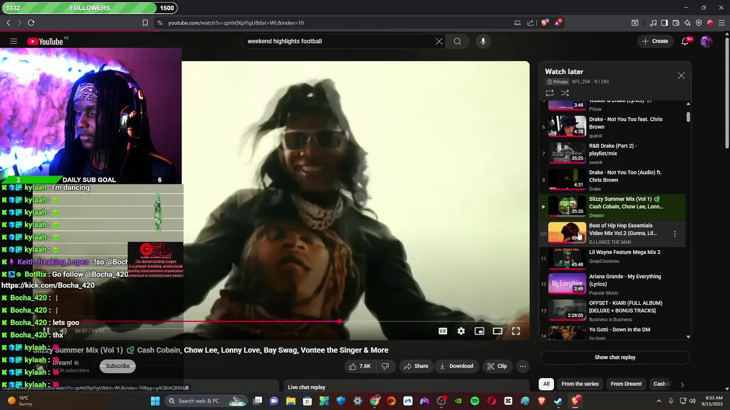The image size is (730, 410).
Task: Open the YouTube guide hamburger menu
Action: coord(14,41)
